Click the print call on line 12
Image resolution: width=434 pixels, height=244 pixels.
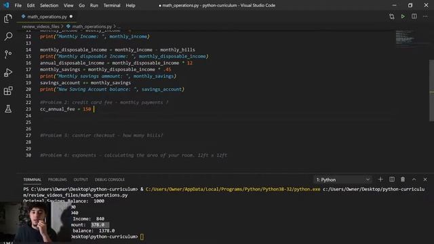95,37
